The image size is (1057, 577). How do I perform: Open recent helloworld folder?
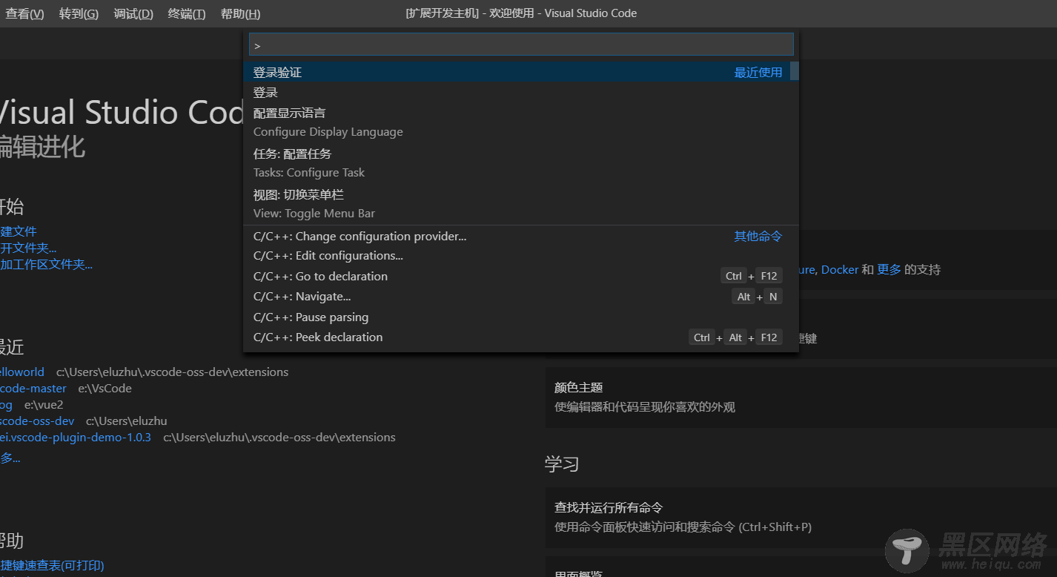click(22, 372)
